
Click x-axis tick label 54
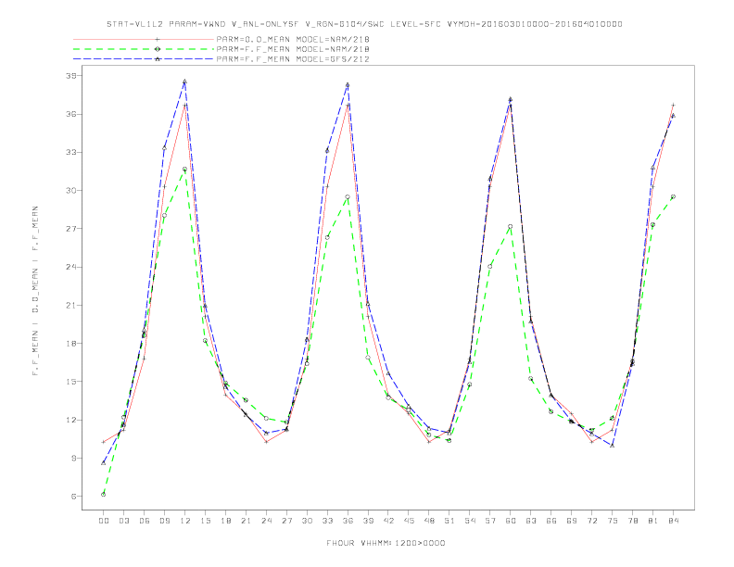pos(470,521)
